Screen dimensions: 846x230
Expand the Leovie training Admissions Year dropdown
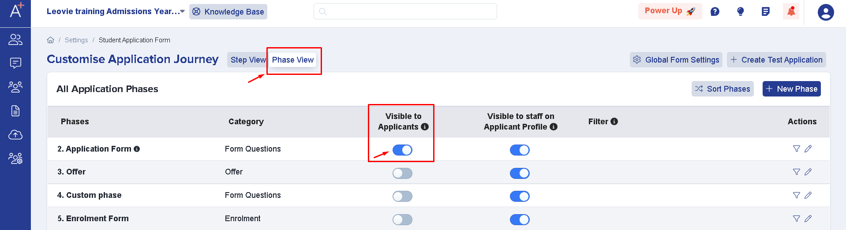[x=116, y=11]
